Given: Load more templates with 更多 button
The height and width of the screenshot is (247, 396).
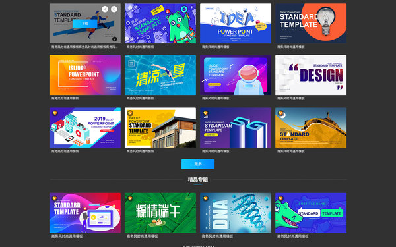Looking at the screenshot, I should tap(198, 164).
